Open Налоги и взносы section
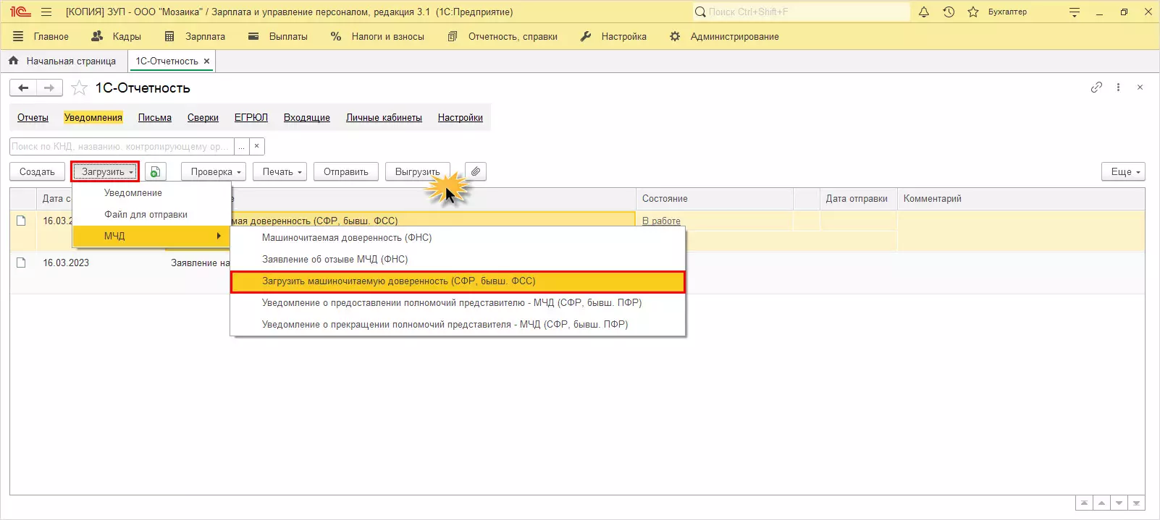This screenshot has height=520, width=1160. (377, 36)
